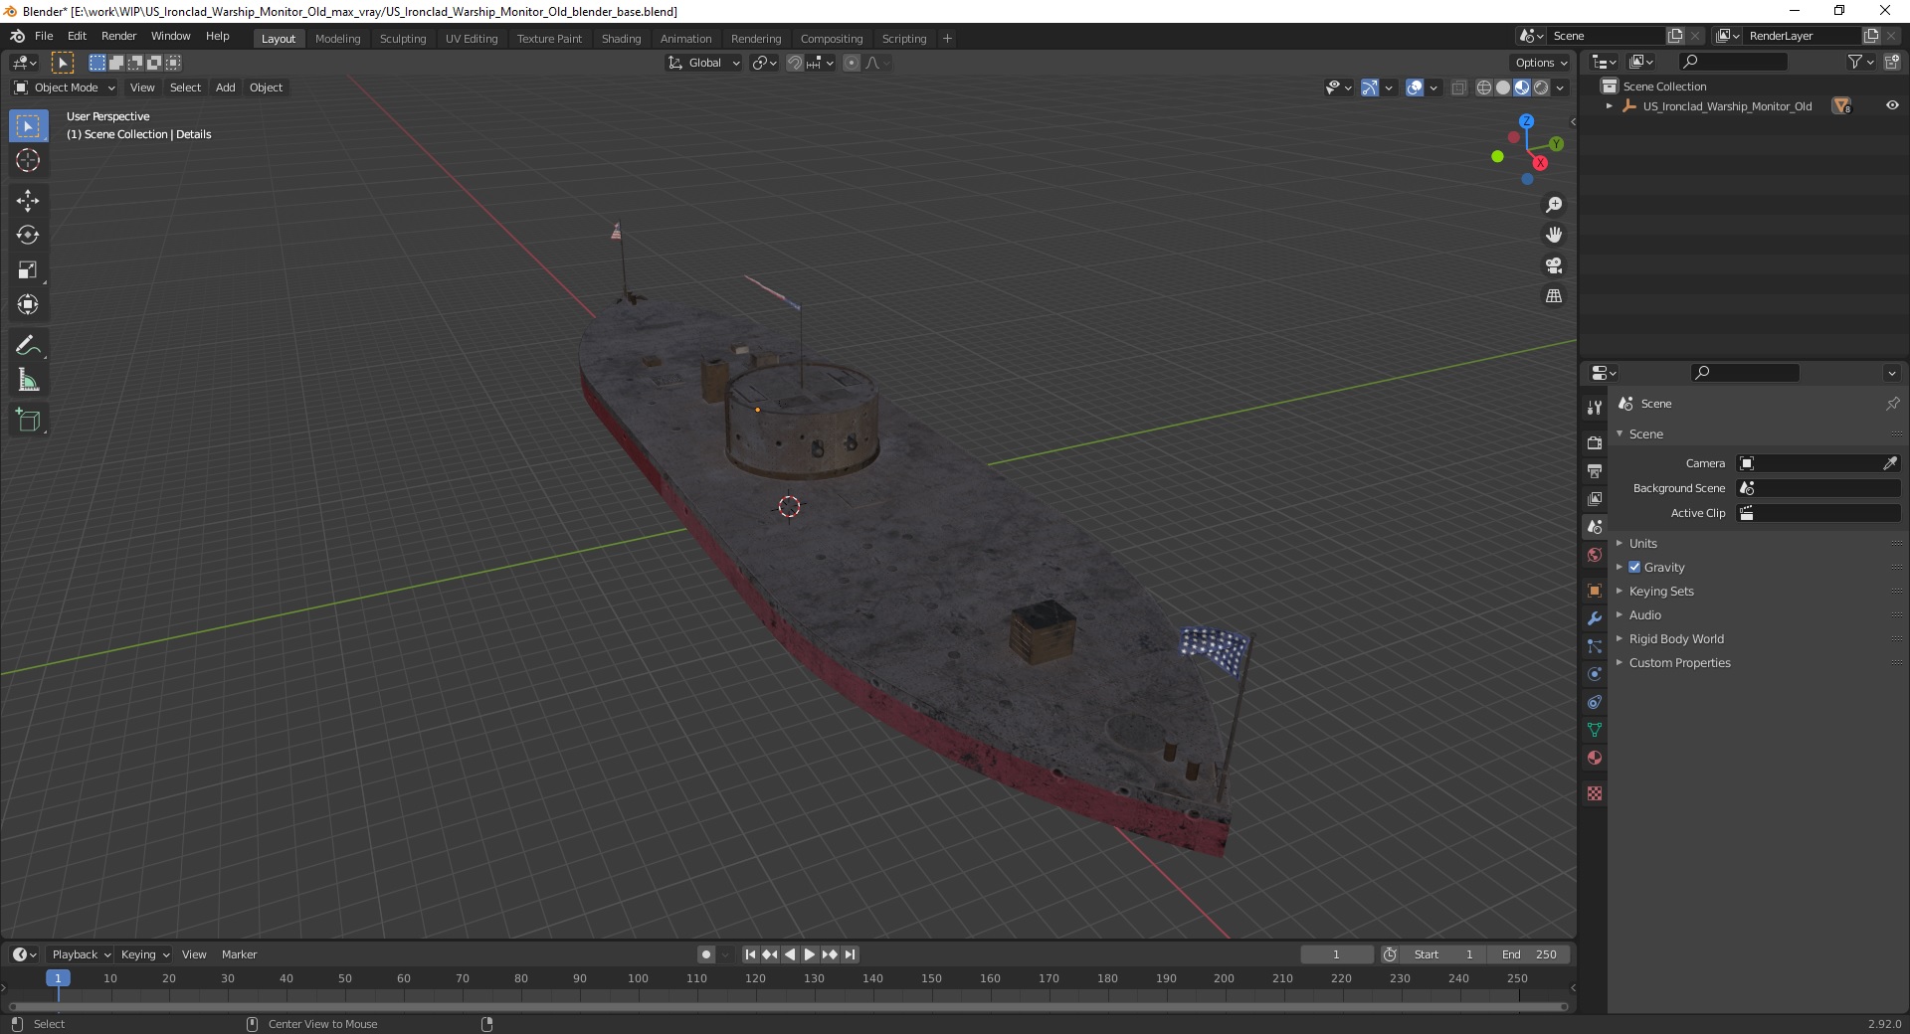Image resolution: width=1910 pixels, height=1034 pixels.
Task: Select the Select Box tool
Action: 28,126
